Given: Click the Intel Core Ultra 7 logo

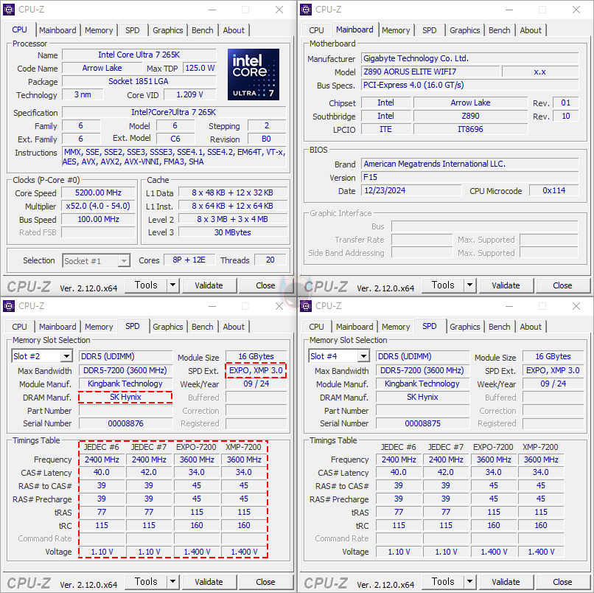Looking at the screenshot, I should pyautogui.click(x=254, y=74).
